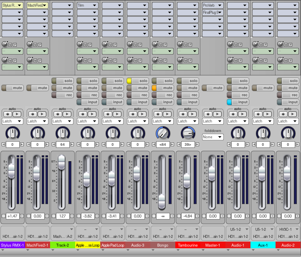Disable input monitoring on Audio-1

[x=238, y=102]
